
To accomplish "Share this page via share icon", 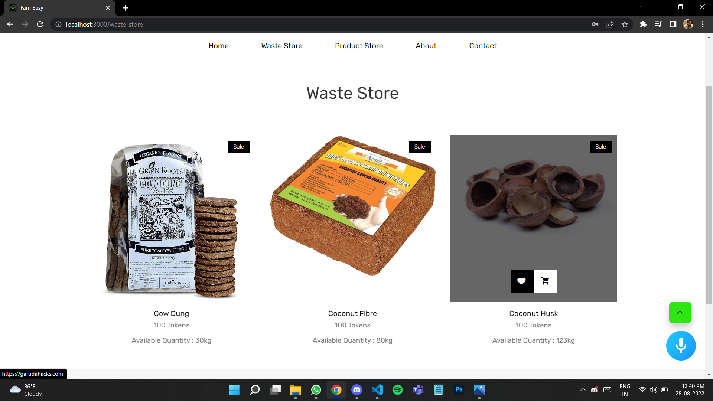I will tap(610, 25).
